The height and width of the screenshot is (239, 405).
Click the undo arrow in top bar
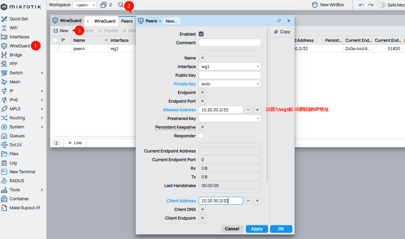tap(362, 5)
